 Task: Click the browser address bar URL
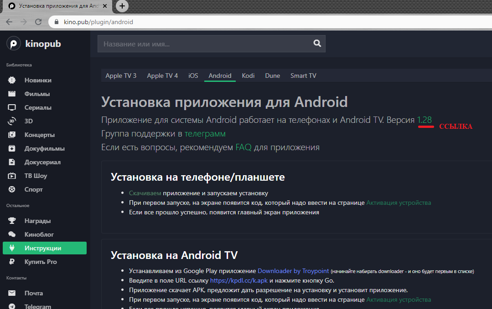pyautogui.click(x=98, y=22)
